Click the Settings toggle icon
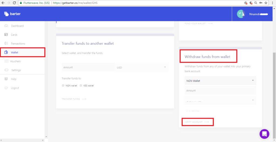276x142 pixels. (6, 70)
